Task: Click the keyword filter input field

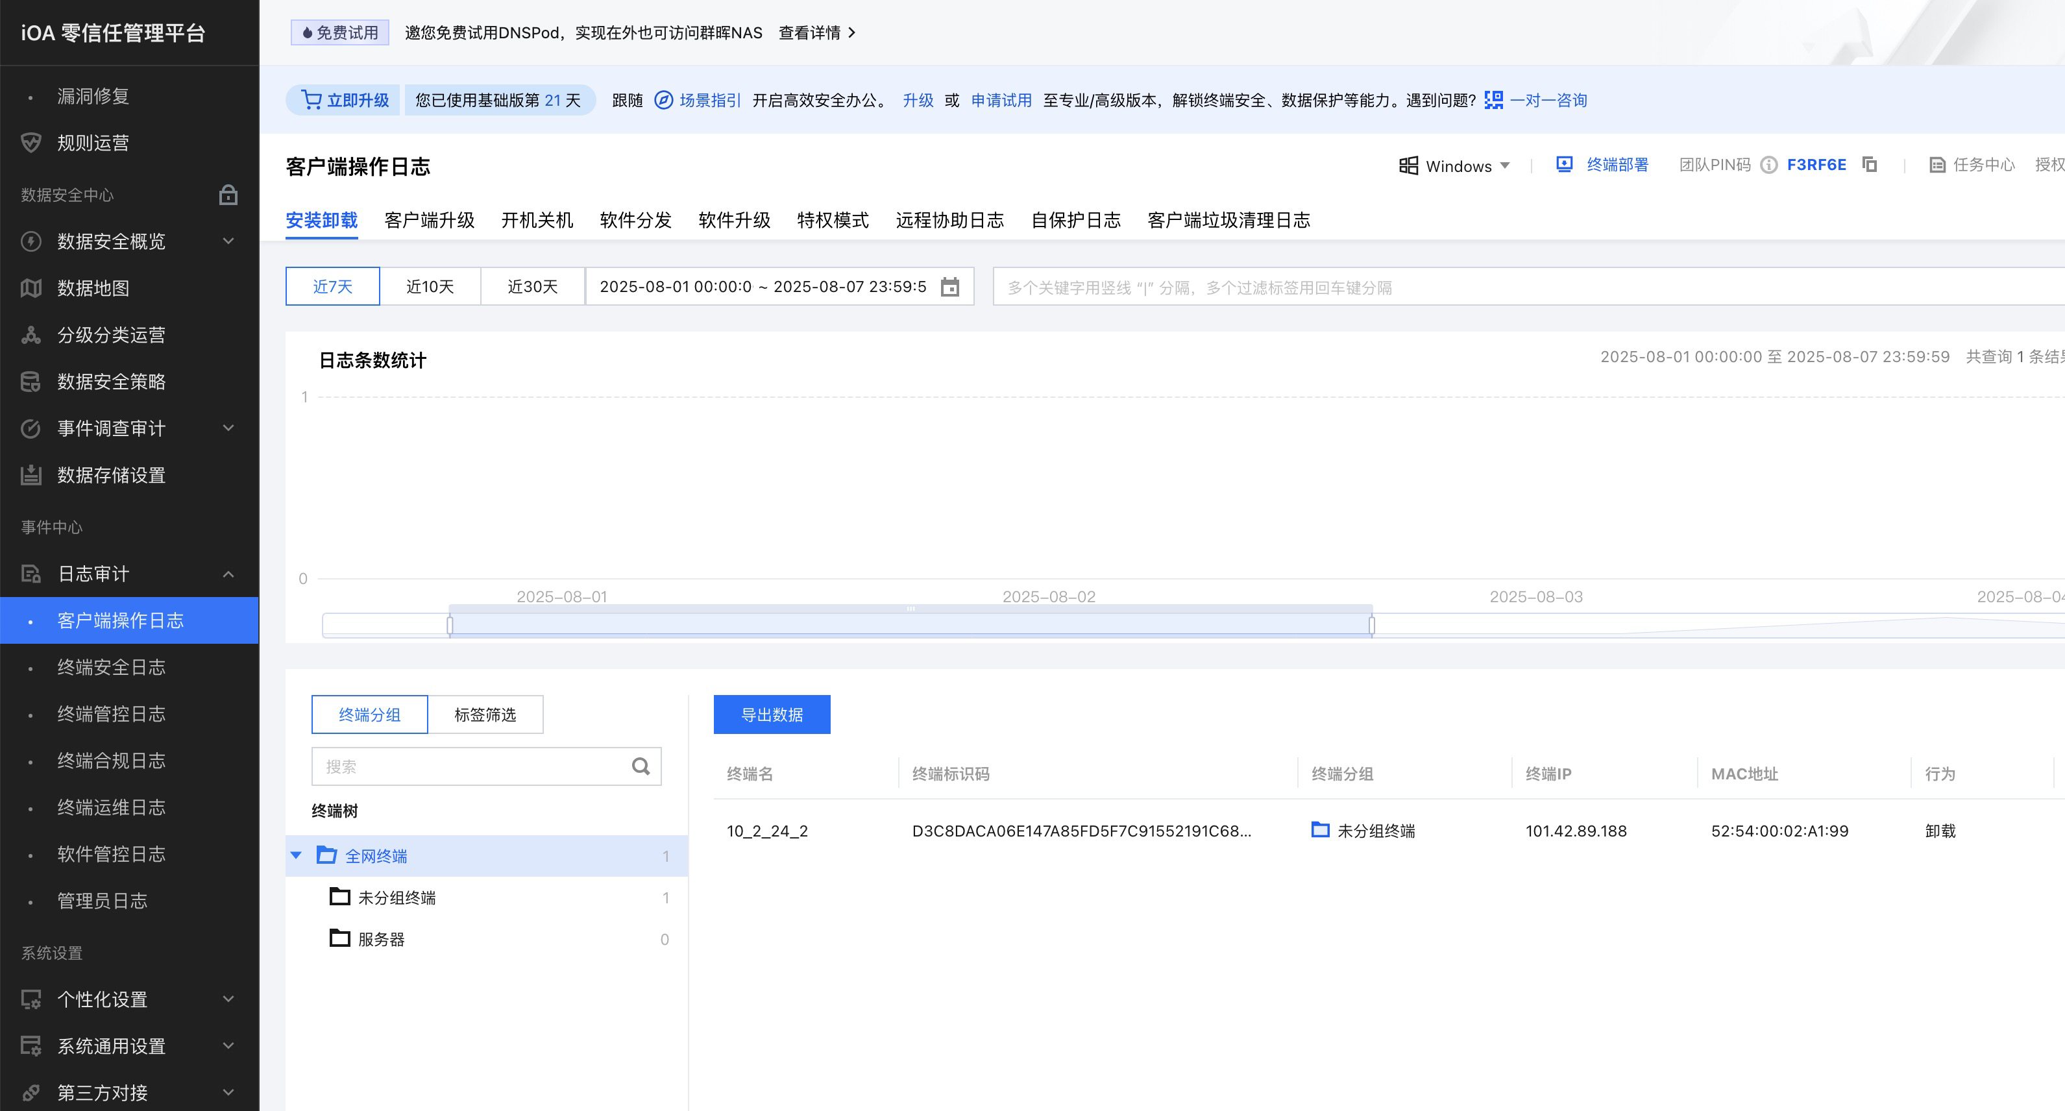Action: tap(1523, 287)
